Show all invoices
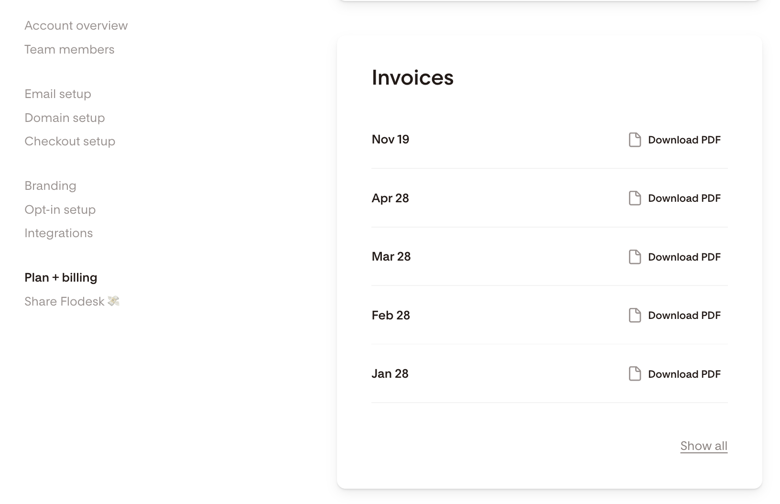The height and width of the screenshot is (504, 780). 704,446
